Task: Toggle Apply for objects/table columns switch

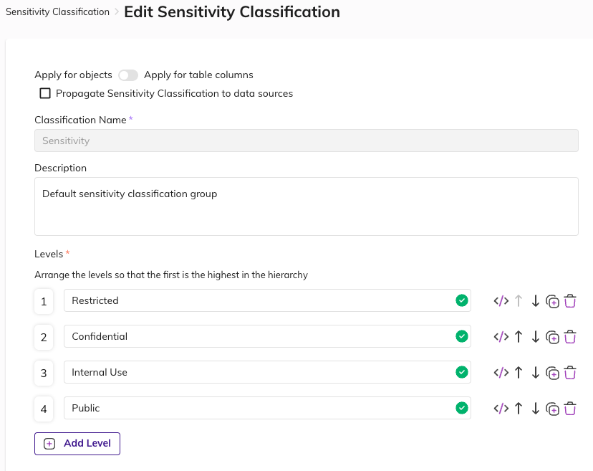Action: (128, 75)
